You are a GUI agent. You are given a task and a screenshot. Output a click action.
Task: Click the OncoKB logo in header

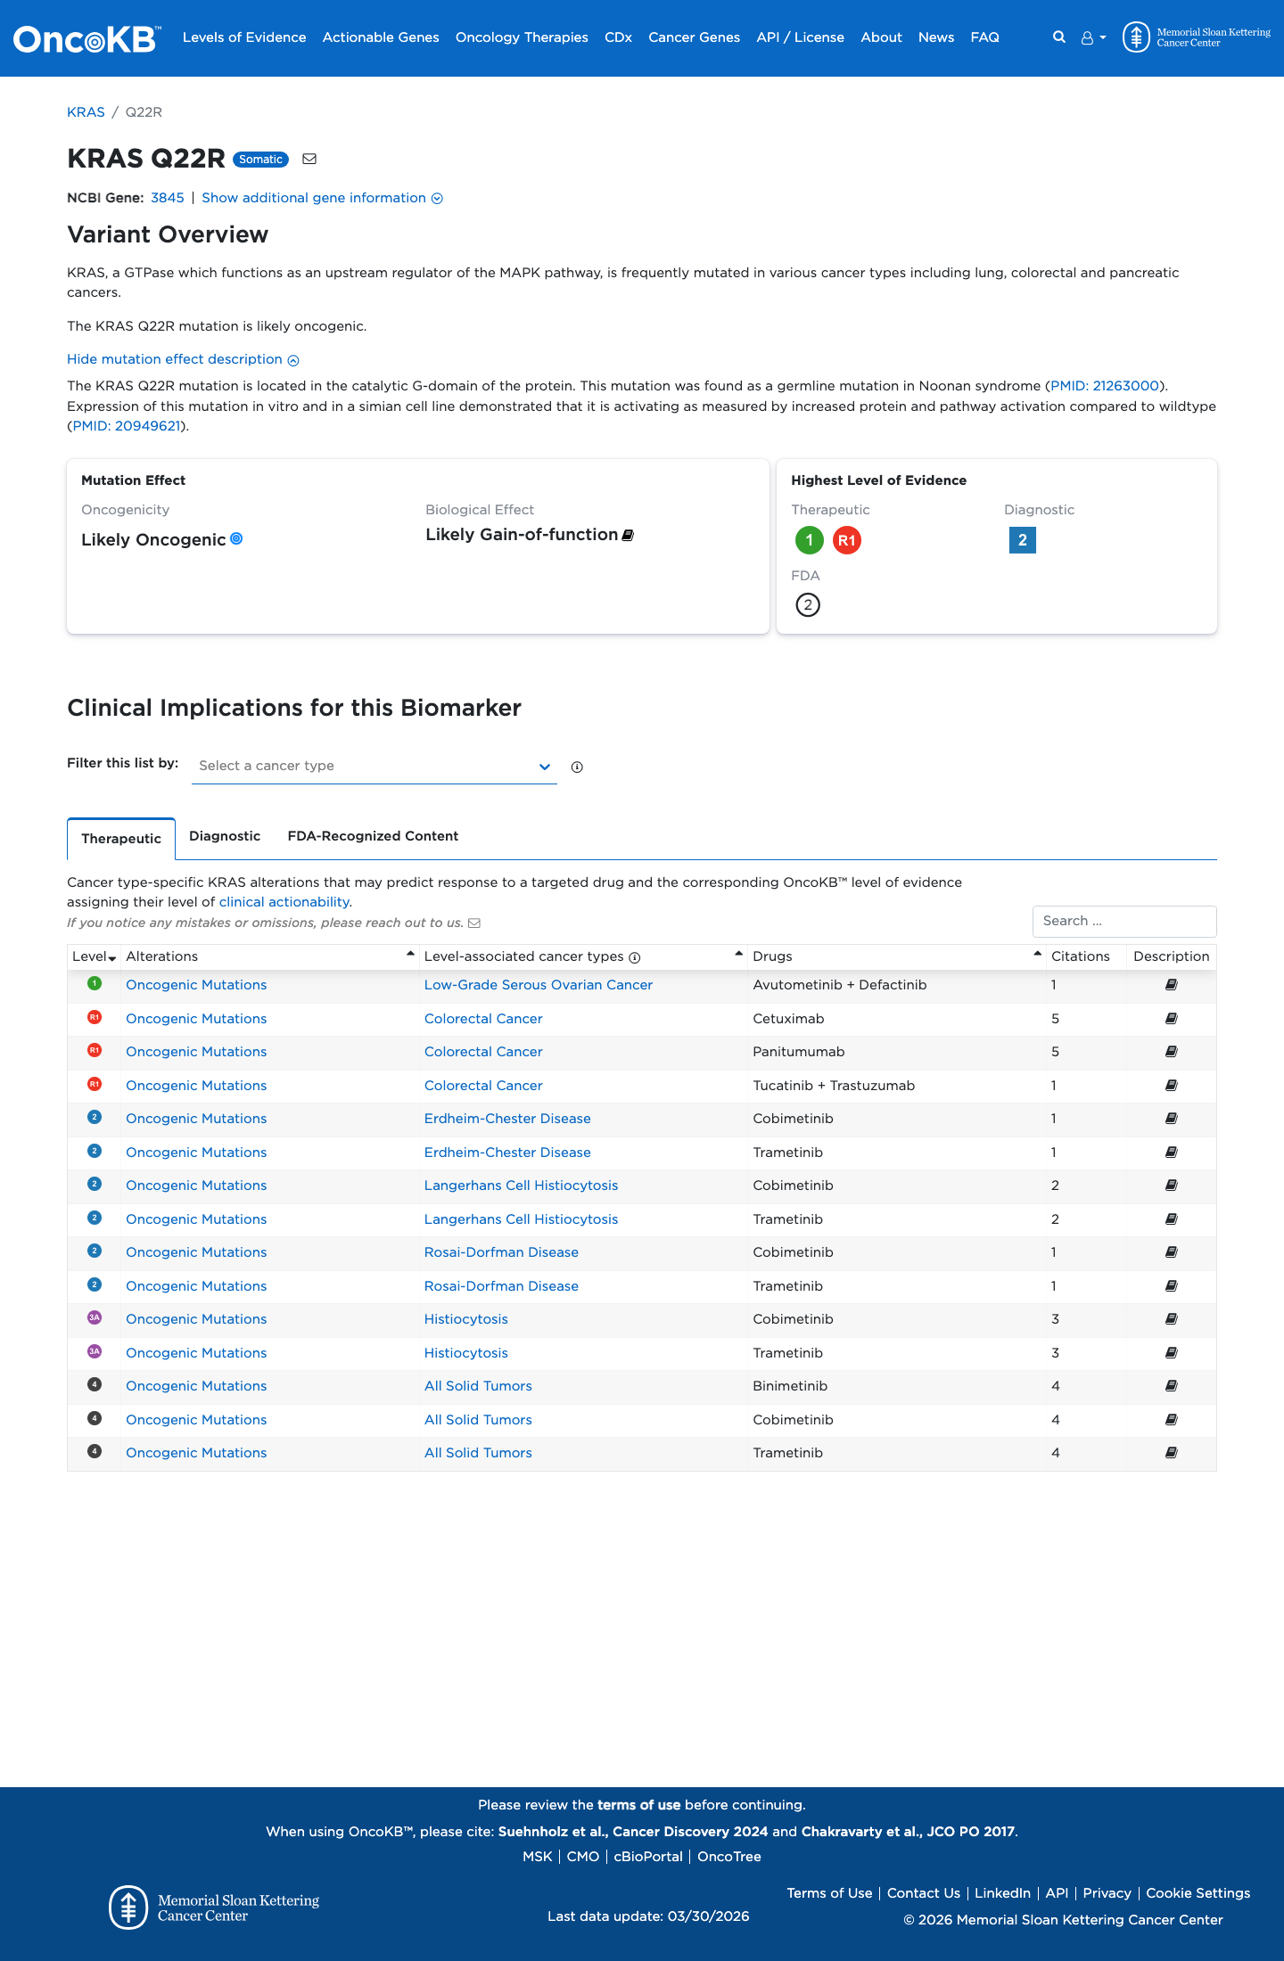coord(87,38)
